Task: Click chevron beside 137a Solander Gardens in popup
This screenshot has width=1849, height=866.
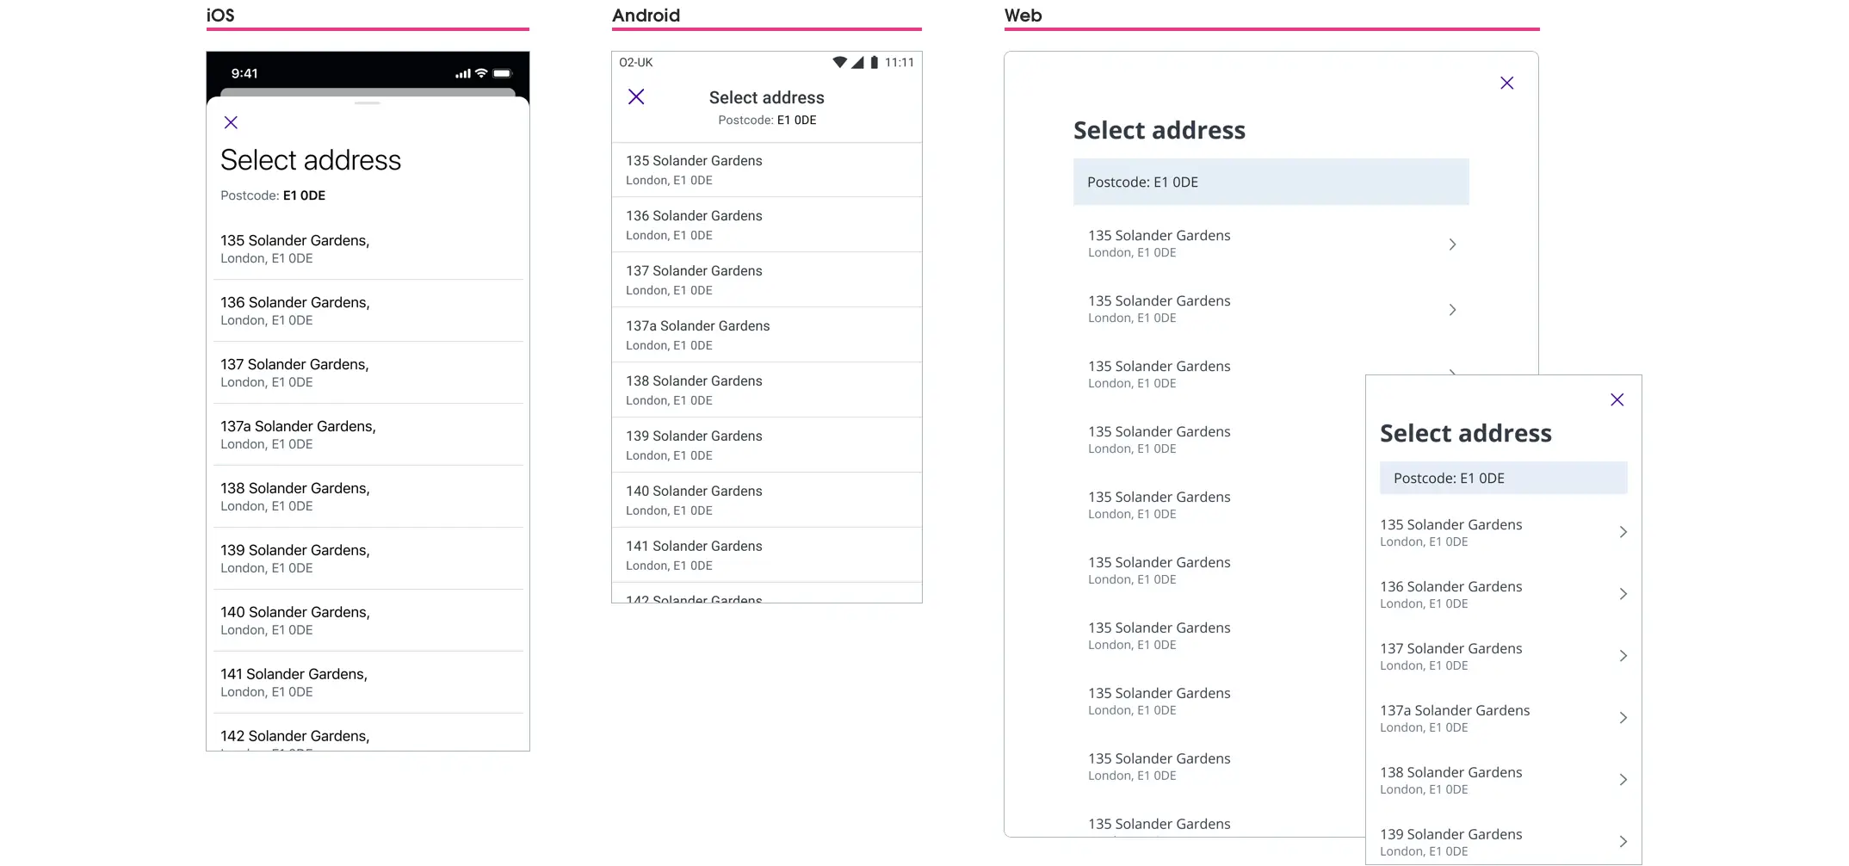Action: point(1623,718)
